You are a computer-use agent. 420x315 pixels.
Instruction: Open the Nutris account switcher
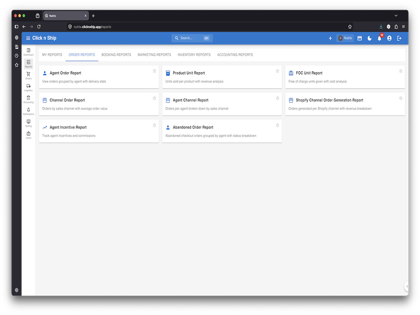coord(345,38)
